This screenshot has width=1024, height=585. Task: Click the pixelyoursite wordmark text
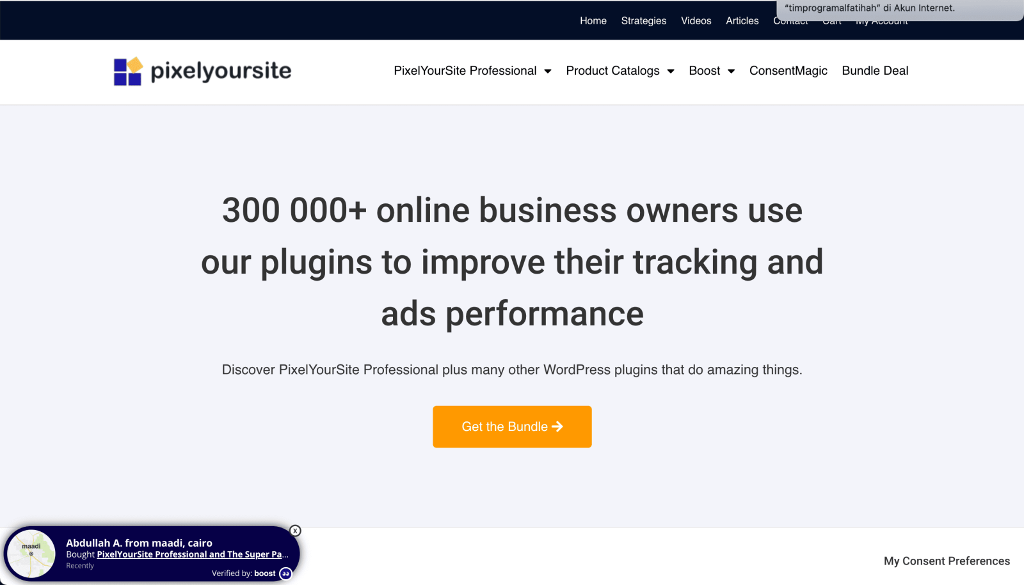[x=221, y=71]
